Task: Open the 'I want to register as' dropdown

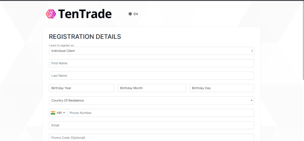Action: pos(151,51)
